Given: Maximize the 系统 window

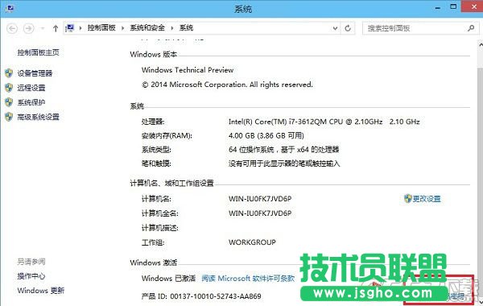Looking at the screenshot, I should click(x=453, y=6).
